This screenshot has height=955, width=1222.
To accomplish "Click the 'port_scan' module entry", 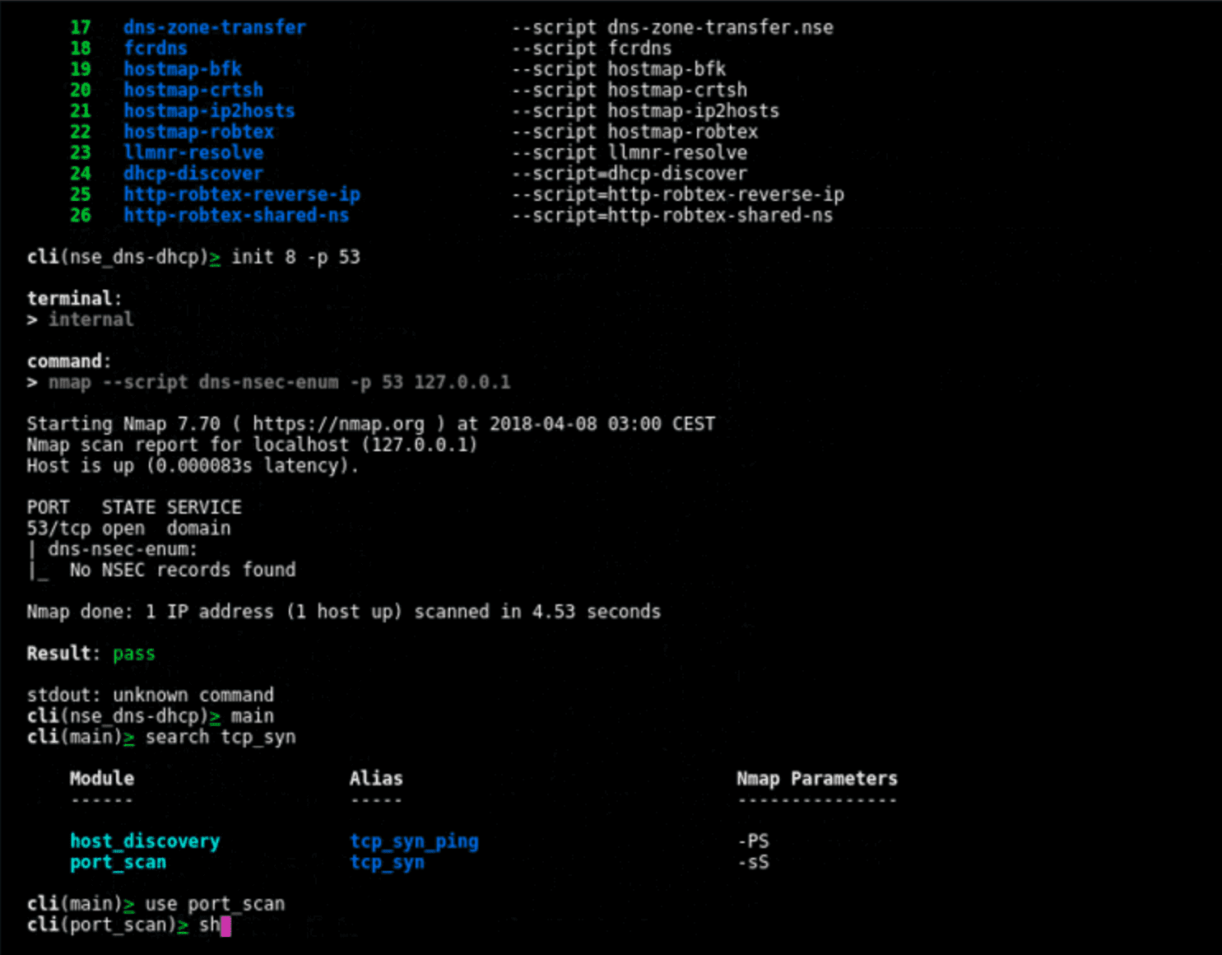I will [118, 862].
